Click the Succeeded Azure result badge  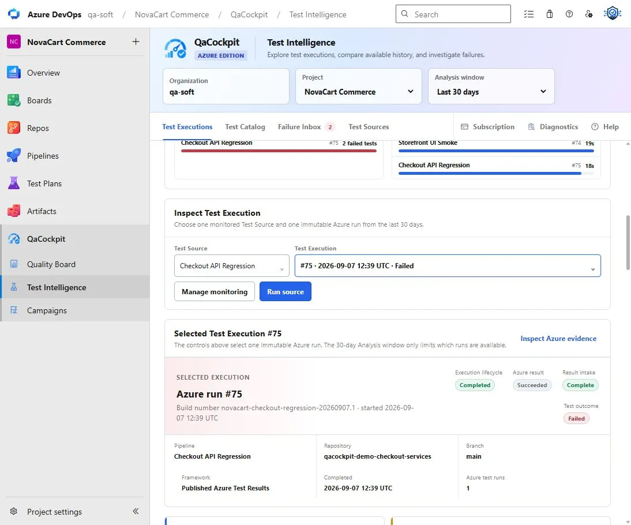tap(532, 385)
